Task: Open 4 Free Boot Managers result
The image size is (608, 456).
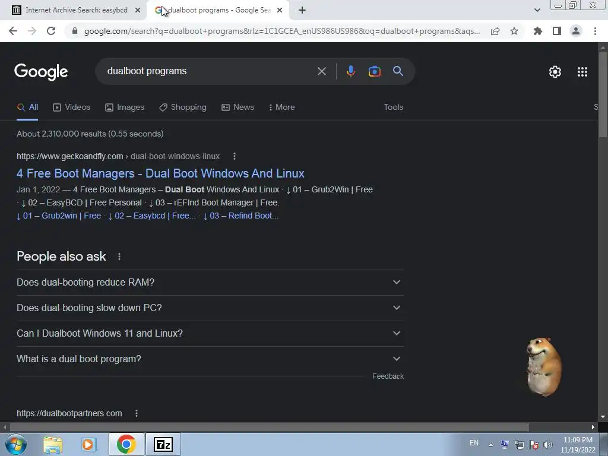Action: (160, 173)
